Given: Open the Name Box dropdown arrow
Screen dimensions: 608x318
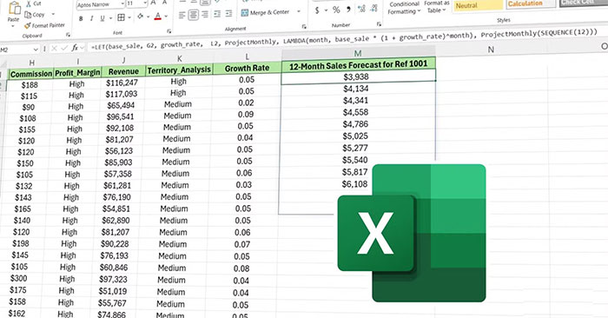Looking at the screenshot, I should pyautogui.click(x=36, y=50).
